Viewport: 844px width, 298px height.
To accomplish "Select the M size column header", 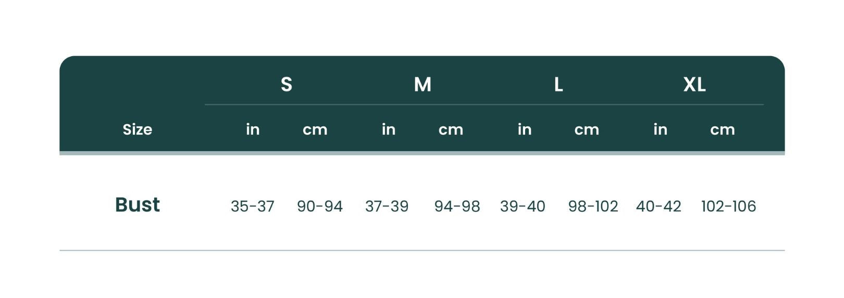I will point(423,84).
